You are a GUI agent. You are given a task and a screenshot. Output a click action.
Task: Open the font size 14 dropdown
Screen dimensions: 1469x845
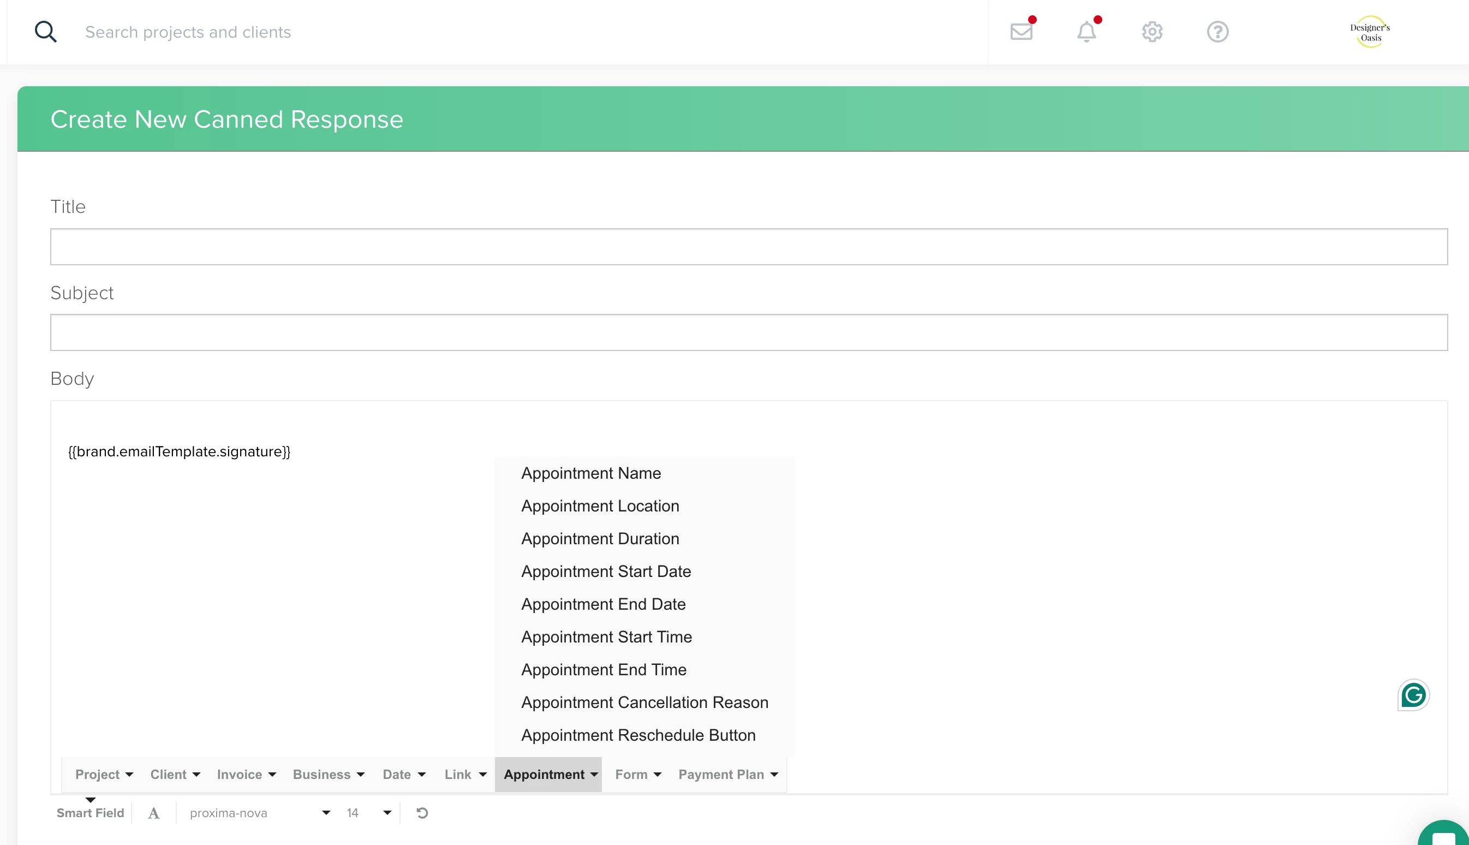pyautogui.click(x=369, y=812)
